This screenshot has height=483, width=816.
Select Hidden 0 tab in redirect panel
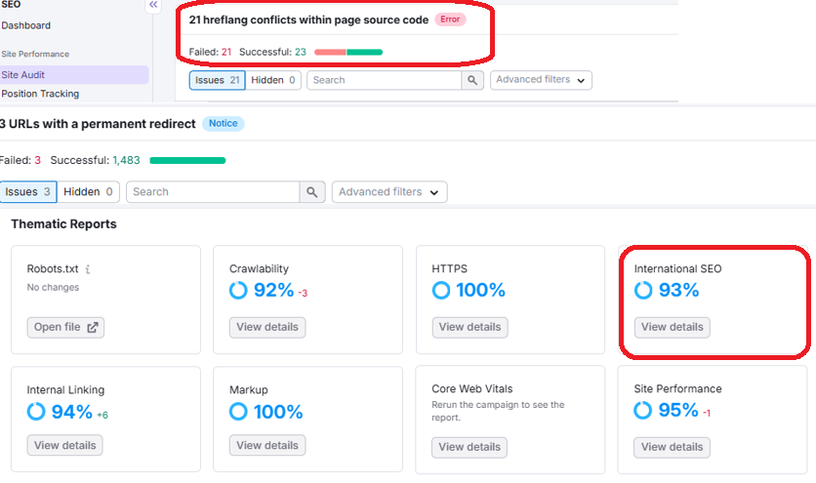88,192
